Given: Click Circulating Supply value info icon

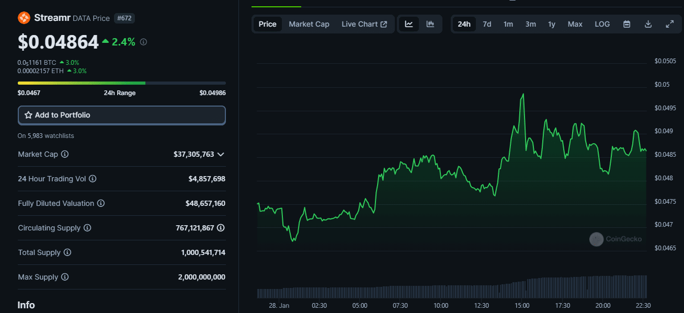Looking at the screenshot, I should coord(221,228).
